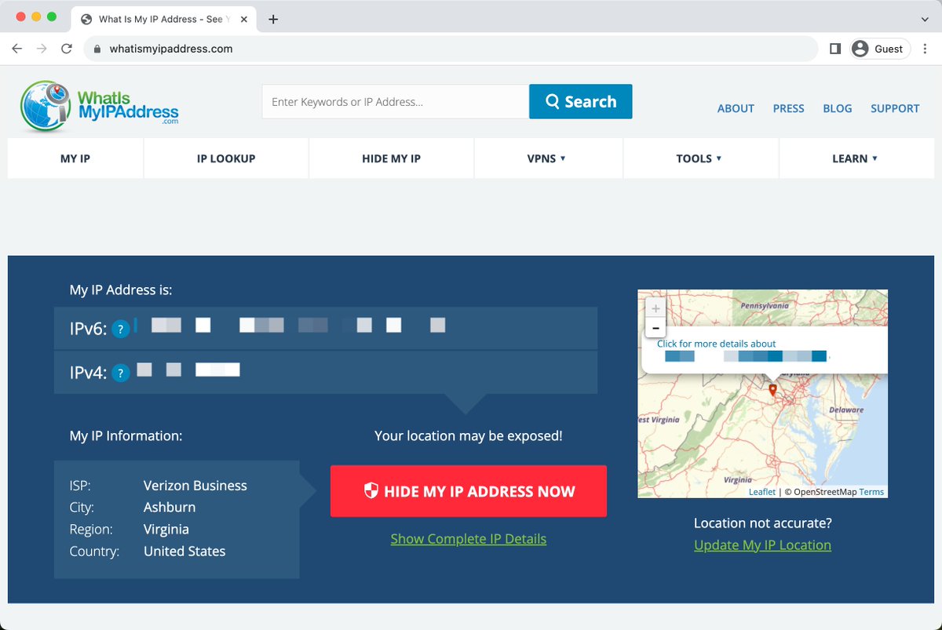The width and height of the screenshot is (942, 630).
Task: Click the United States country value
Action: pyautogui.click(x=184, y=551)
